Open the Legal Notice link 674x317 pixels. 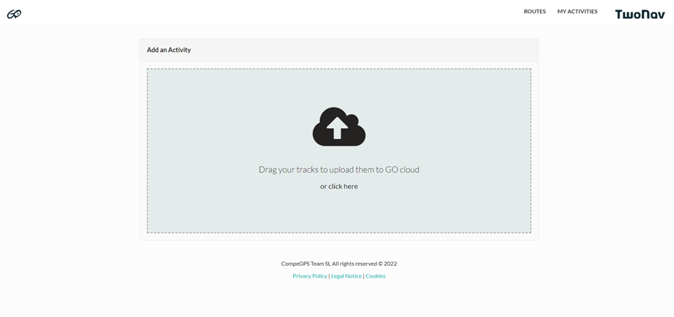pyautogui.click(x=346, y=276)
